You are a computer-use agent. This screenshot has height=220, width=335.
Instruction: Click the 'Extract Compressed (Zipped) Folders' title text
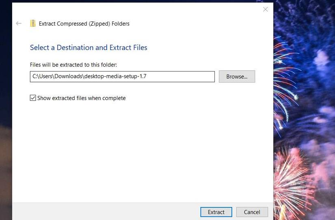click(84, 24)
